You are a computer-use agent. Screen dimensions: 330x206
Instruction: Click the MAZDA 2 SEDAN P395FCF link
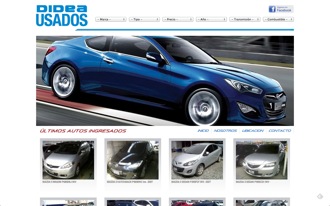pyautogui.click(x=191, y=182)
